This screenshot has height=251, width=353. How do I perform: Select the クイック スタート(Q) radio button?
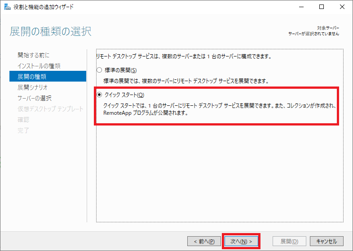(x=99, y=95)
